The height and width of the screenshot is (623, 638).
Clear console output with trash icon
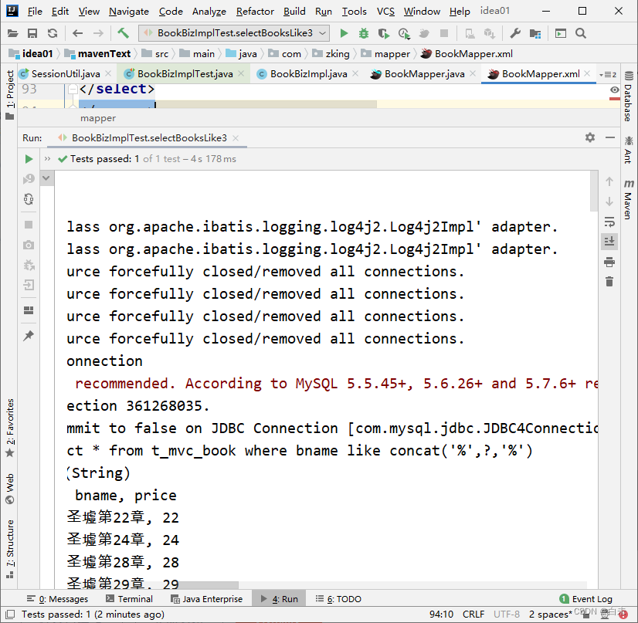(x=609, y=281)
